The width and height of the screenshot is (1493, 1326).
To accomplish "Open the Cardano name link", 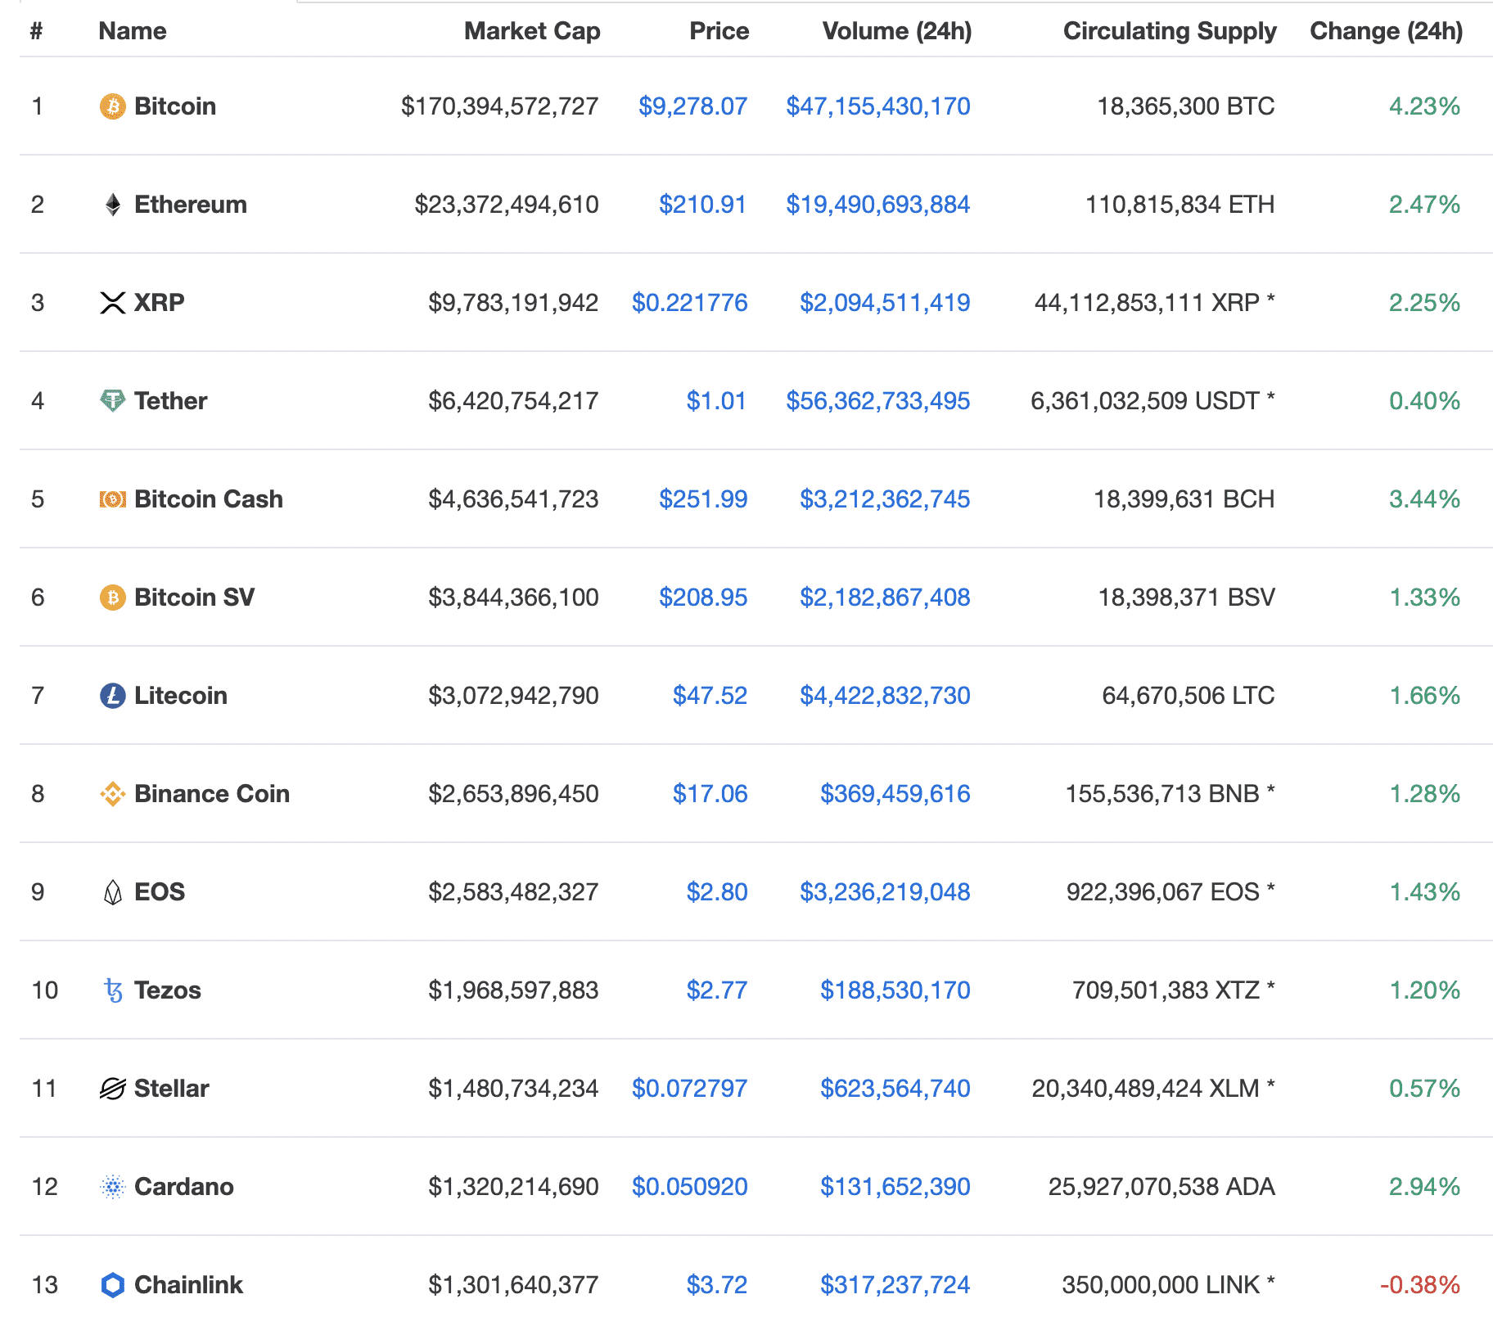I will (184, 1187).
